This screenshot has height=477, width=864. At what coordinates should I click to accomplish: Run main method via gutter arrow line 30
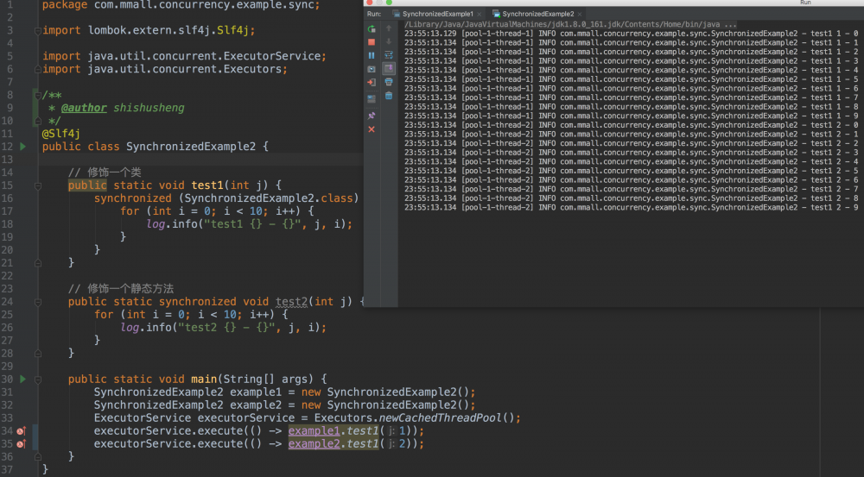tap(23, 380)
